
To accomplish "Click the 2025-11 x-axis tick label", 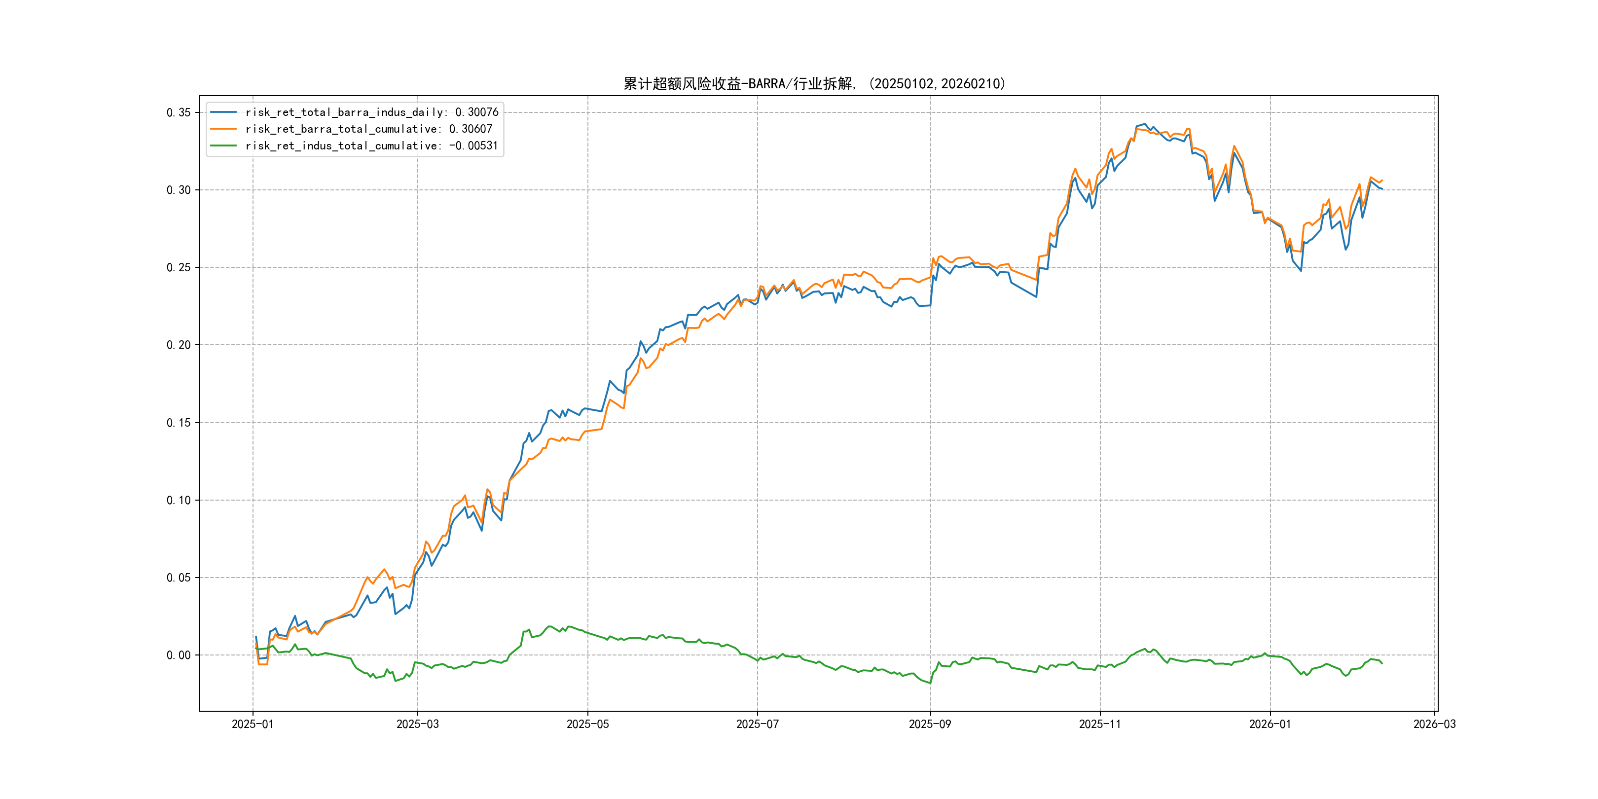I will (1100, 724).
